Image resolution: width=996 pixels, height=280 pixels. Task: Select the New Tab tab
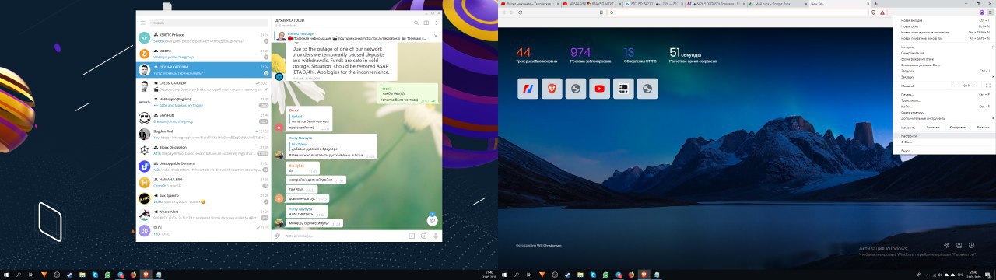click(x=840, y=5)
